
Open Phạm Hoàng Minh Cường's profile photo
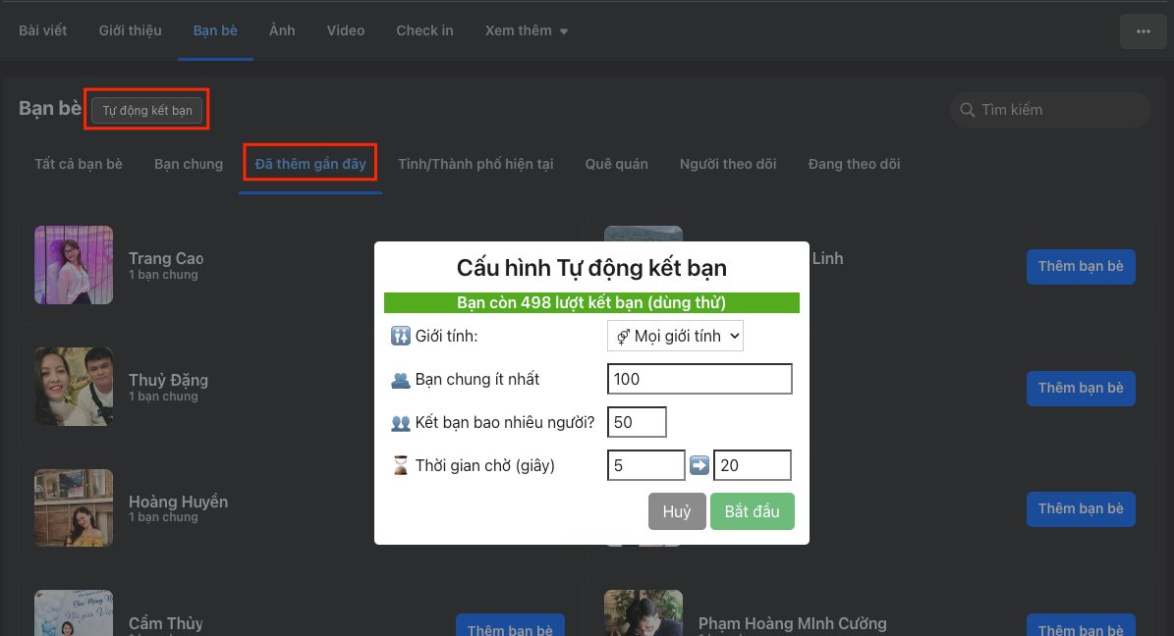tap(643, 612)
